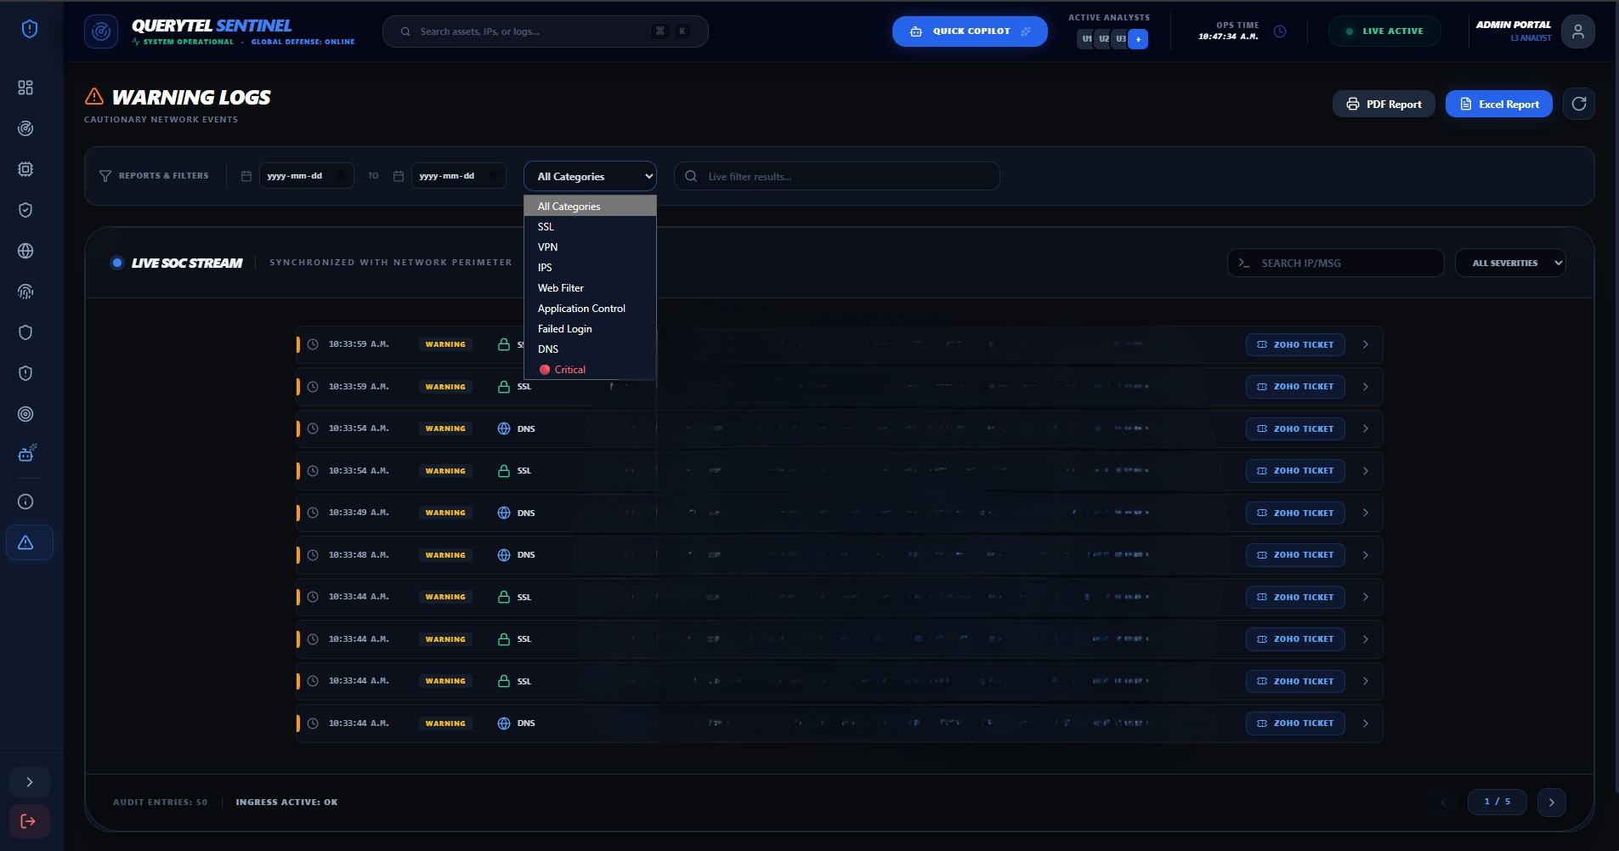Select Critical severity in category dropdown

point(569,369)
